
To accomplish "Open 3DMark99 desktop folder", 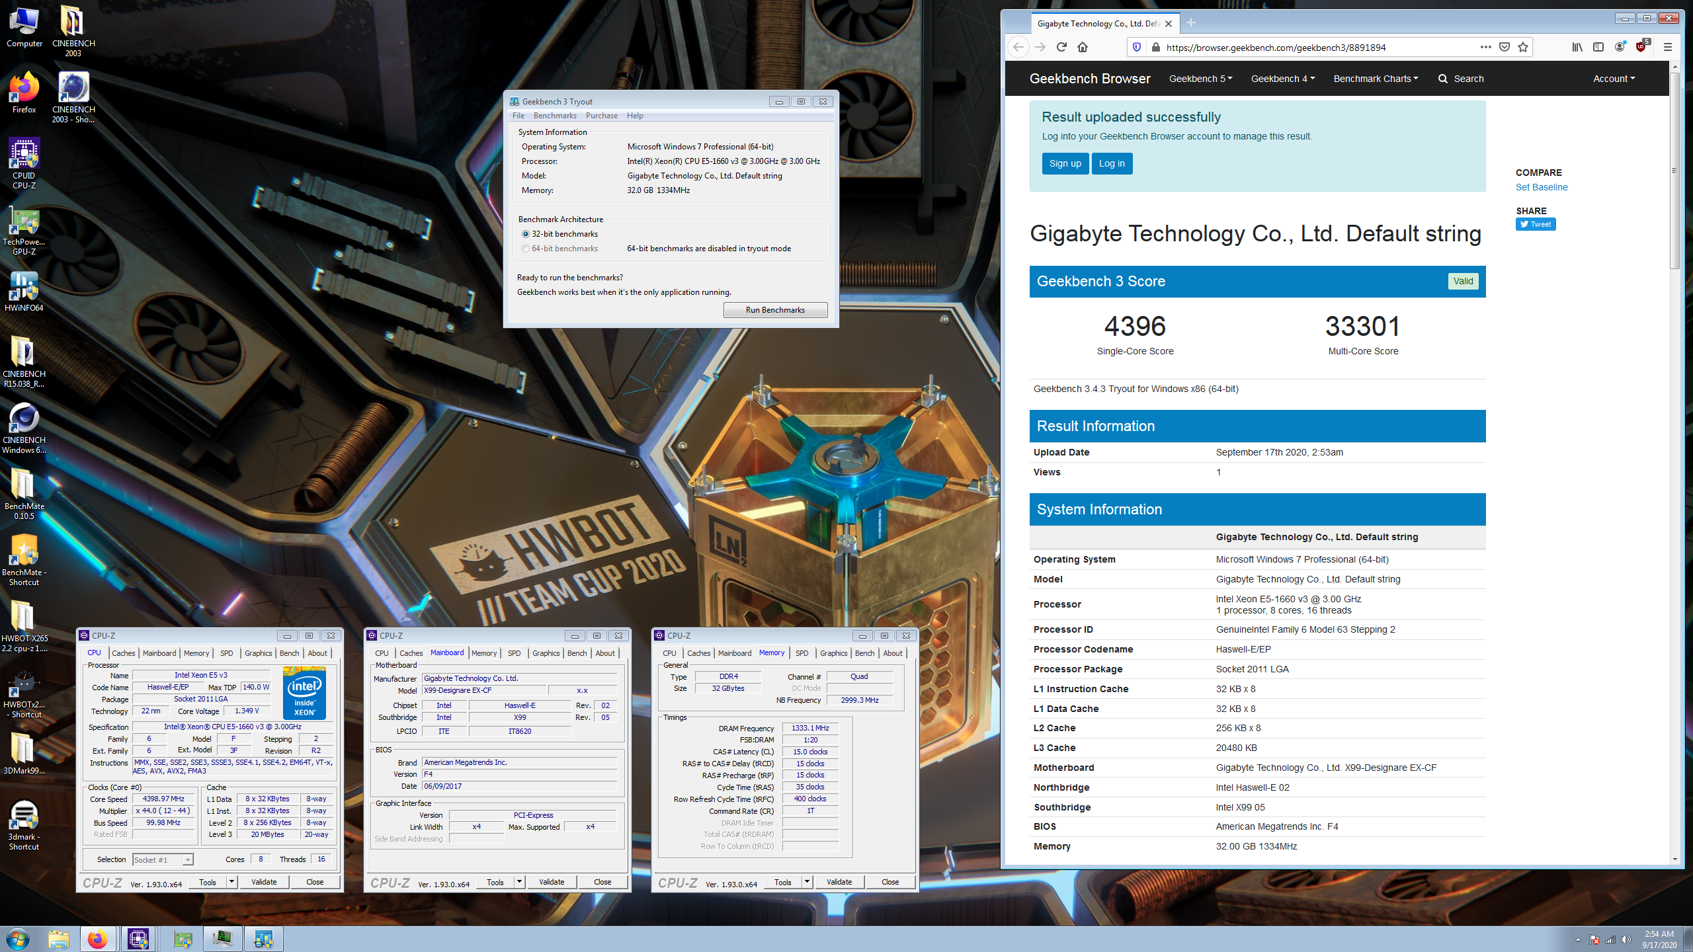I will (x=24, y=754).
